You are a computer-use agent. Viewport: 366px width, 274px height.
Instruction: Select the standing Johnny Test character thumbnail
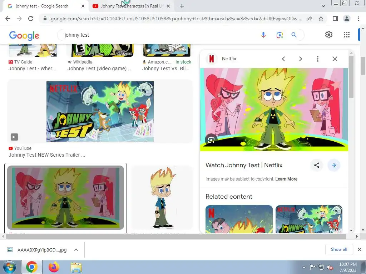(162, 198)
